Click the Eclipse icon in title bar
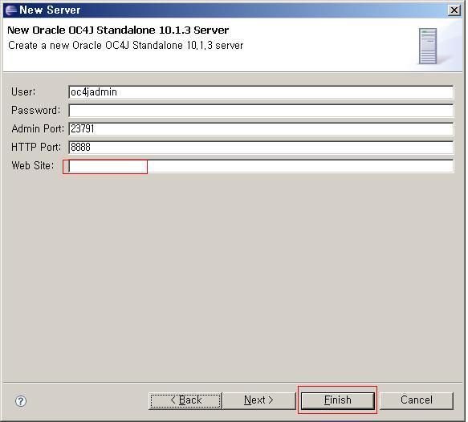468x422 pixels. pyautogui.click(x=11, y=10)
